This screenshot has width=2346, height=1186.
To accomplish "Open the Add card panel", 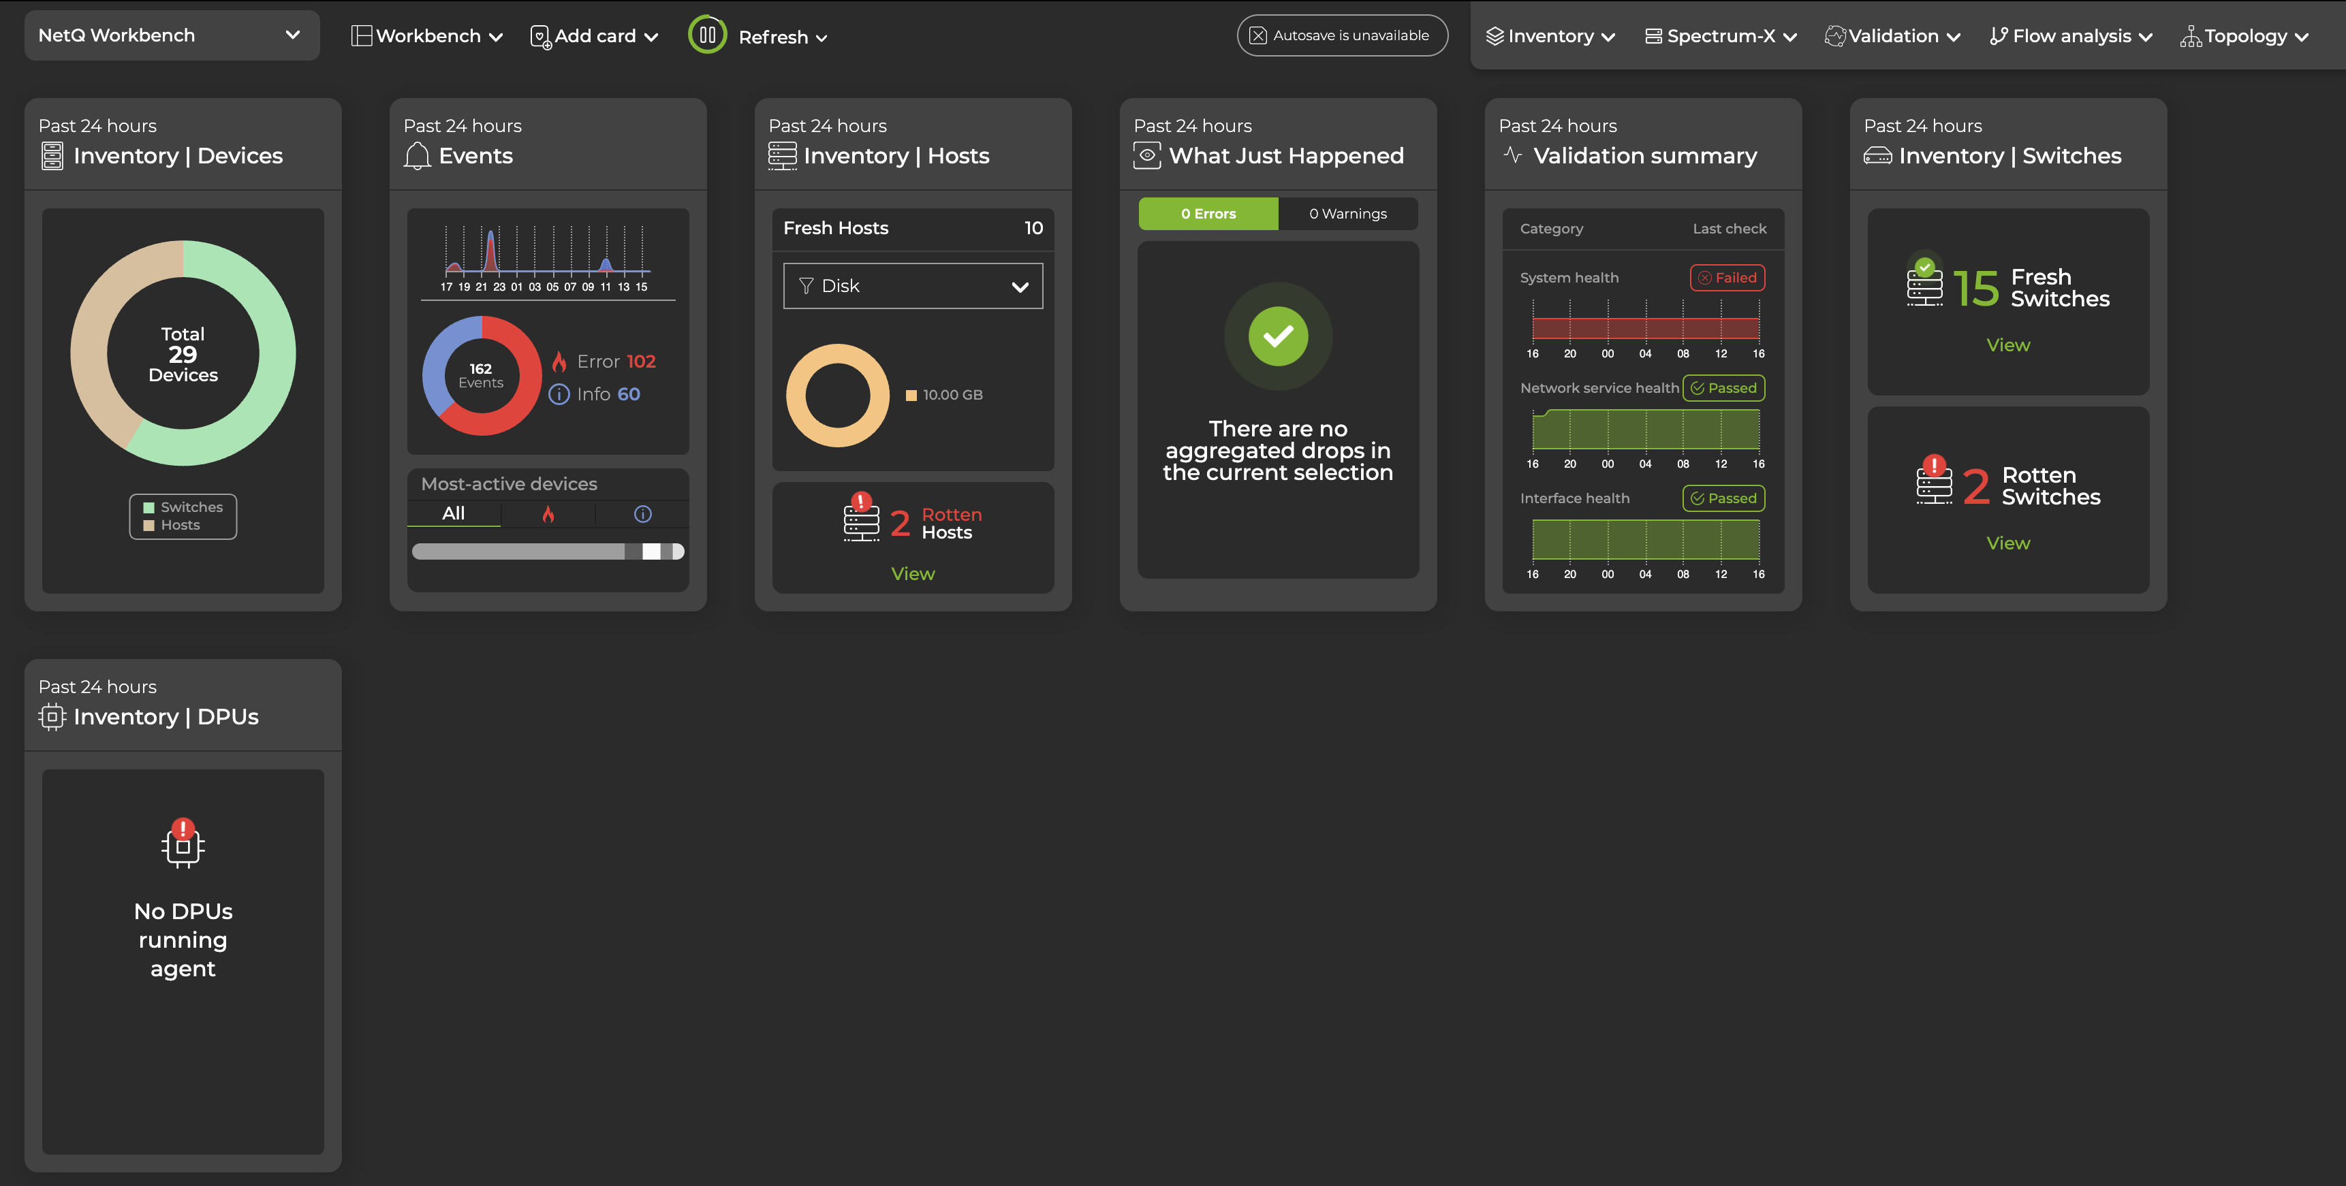I will tap(592, 35).
